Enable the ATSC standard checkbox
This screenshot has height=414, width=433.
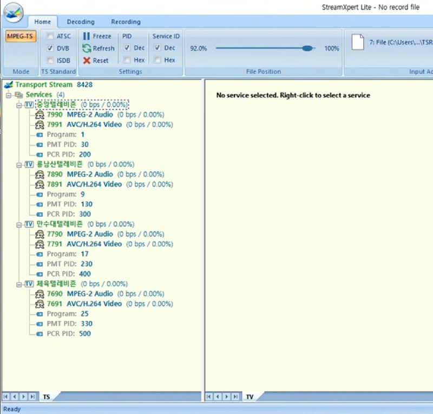pos(50,36)
